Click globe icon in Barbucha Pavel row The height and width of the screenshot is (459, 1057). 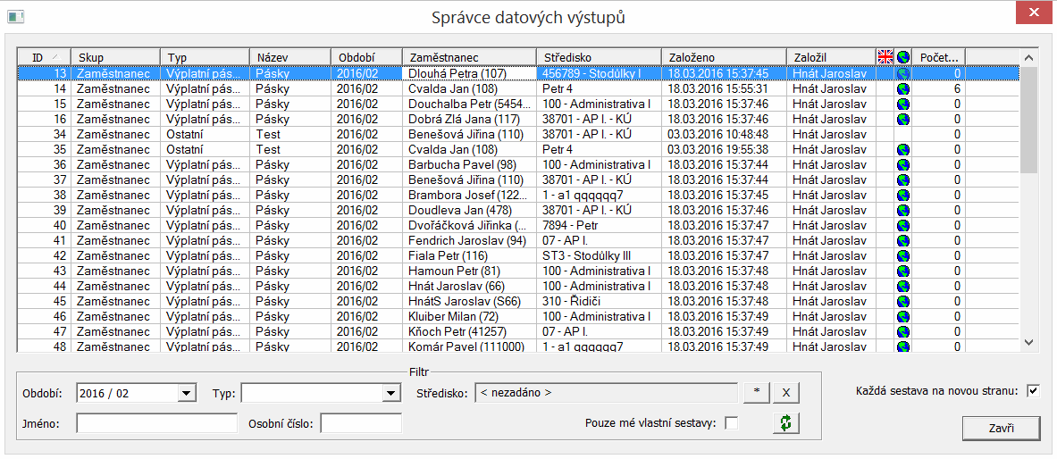[x=903, y=165]
